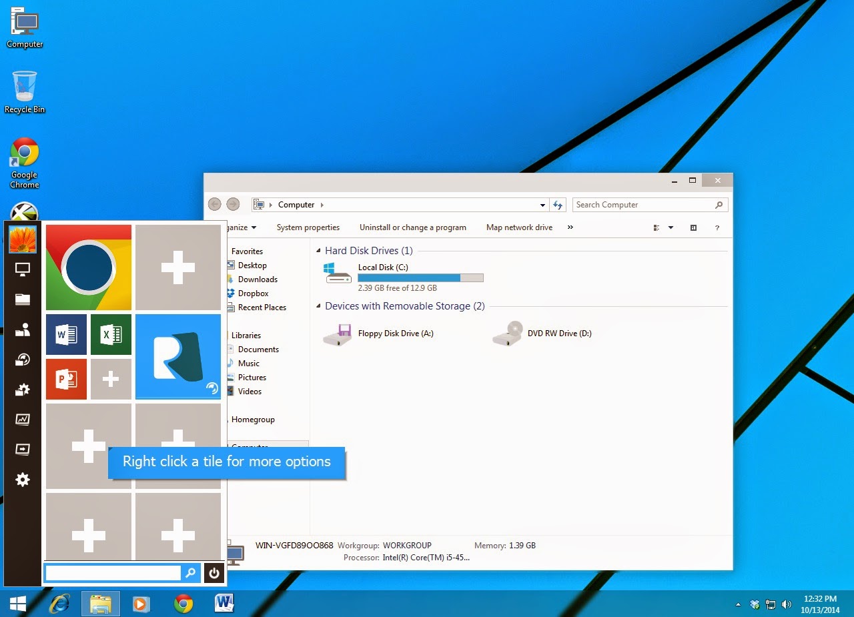This screenshot has height=617, width=854.
Task: Click the Local Disk (C:) usage bar
Action: click(x=420, y=277)
